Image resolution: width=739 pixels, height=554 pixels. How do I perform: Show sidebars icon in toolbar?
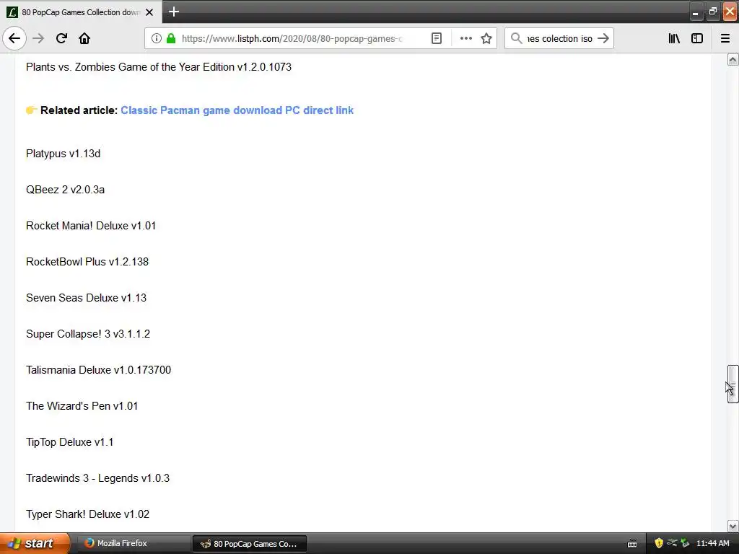(x=697, y=39)
